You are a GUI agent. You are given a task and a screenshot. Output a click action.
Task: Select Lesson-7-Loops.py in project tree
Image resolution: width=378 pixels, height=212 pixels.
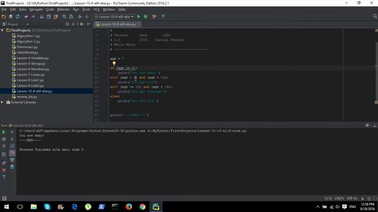[31, 75]
